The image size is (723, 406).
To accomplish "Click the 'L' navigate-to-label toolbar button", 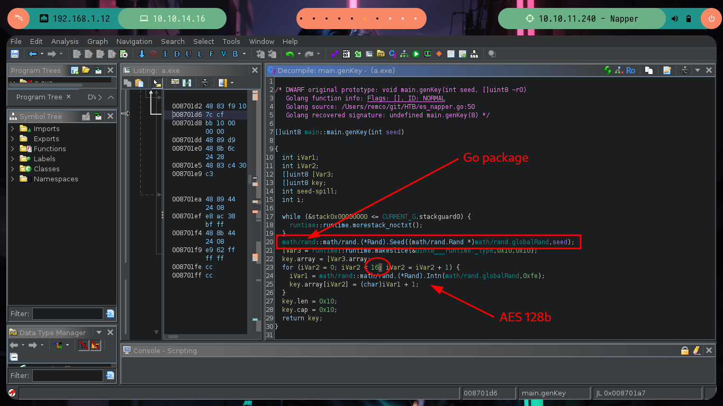I will pos(200,54).
